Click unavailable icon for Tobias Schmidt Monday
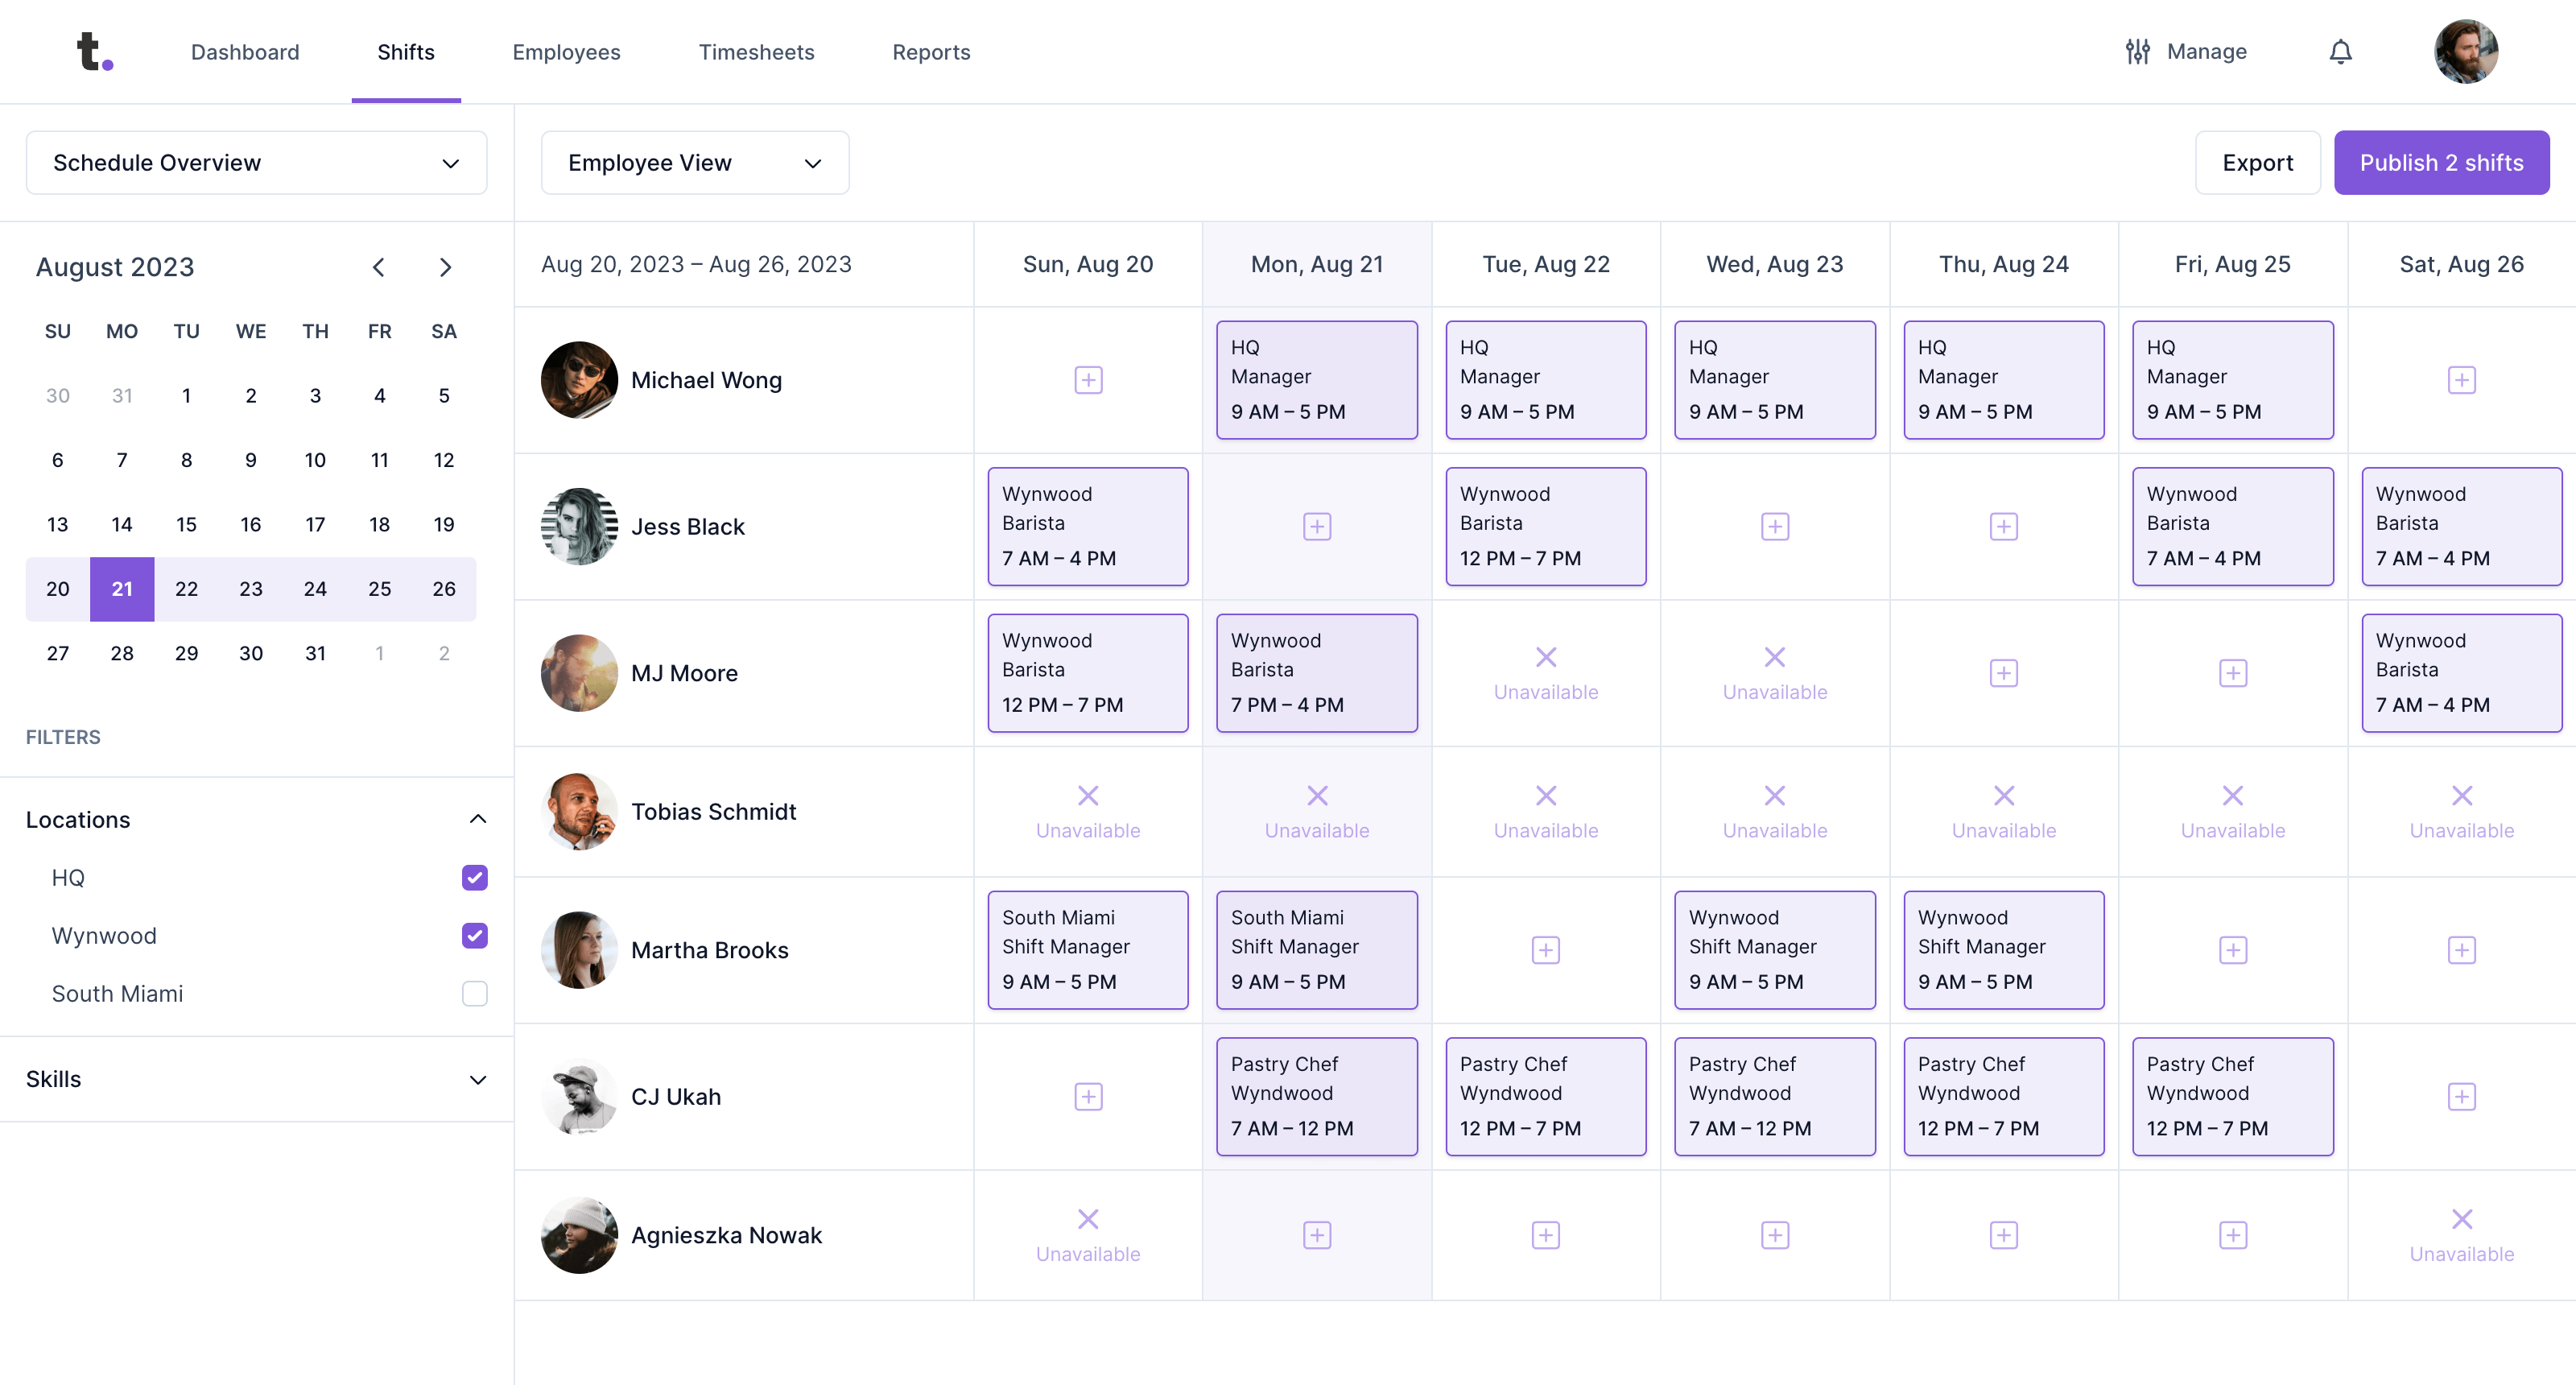The width and height of the screenshot is (2576, 1385). (x=1316, y=795)
